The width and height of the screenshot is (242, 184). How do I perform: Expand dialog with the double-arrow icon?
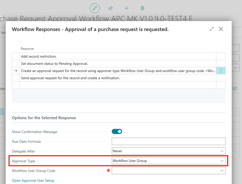pyautogui.click(x=212, y=29)
